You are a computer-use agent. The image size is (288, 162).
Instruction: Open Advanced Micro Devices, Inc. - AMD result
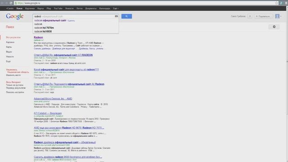click(53, 99)
